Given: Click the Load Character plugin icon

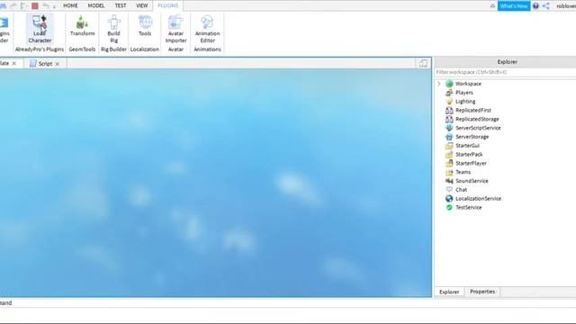Looking at the screenshot, I should tap(40, 22).
